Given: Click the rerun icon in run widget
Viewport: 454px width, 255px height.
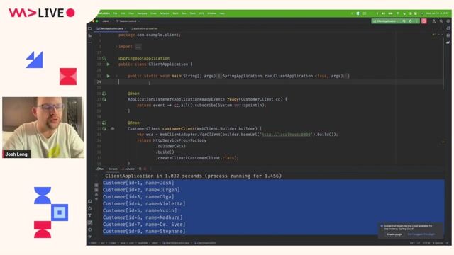Looking at the screenshot, I should coord(404,21).
